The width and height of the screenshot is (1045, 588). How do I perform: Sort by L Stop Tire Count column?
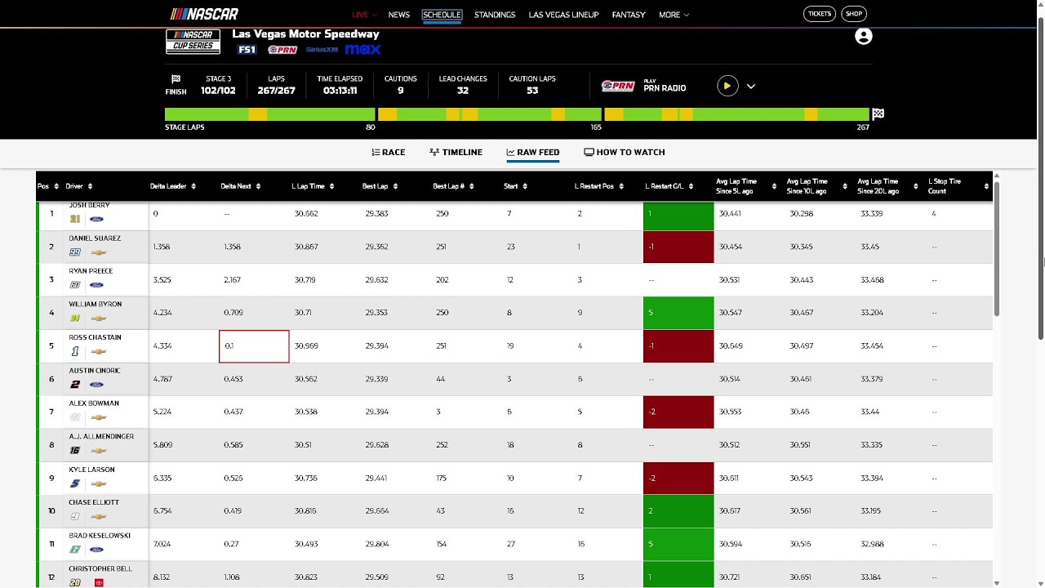tap(958, 186)
